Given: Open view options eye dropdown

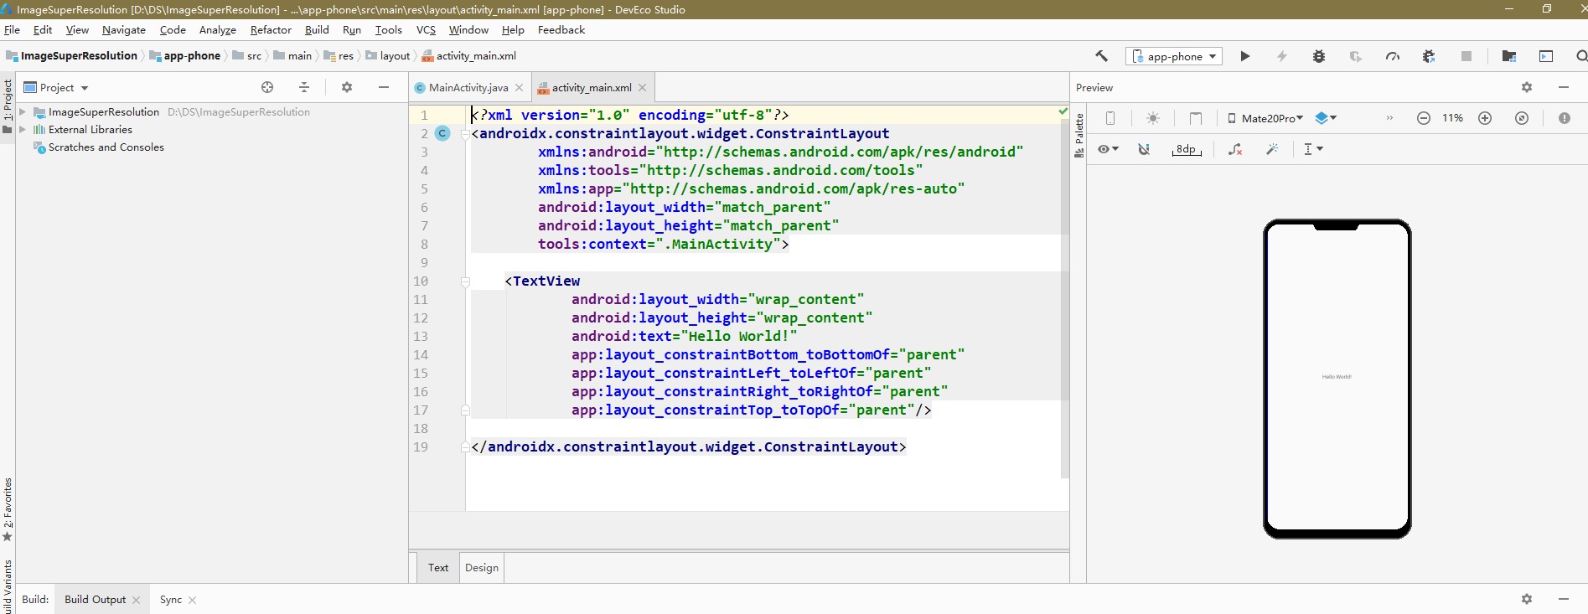Looking at the screenshot, I should point(1108,149).
